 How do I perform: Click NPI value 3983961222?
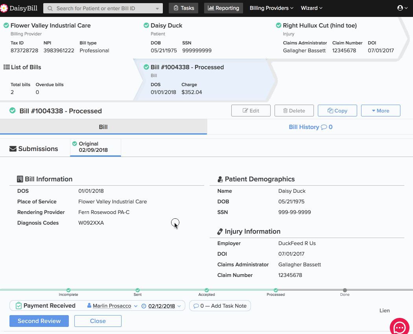(x=59, y=51)
